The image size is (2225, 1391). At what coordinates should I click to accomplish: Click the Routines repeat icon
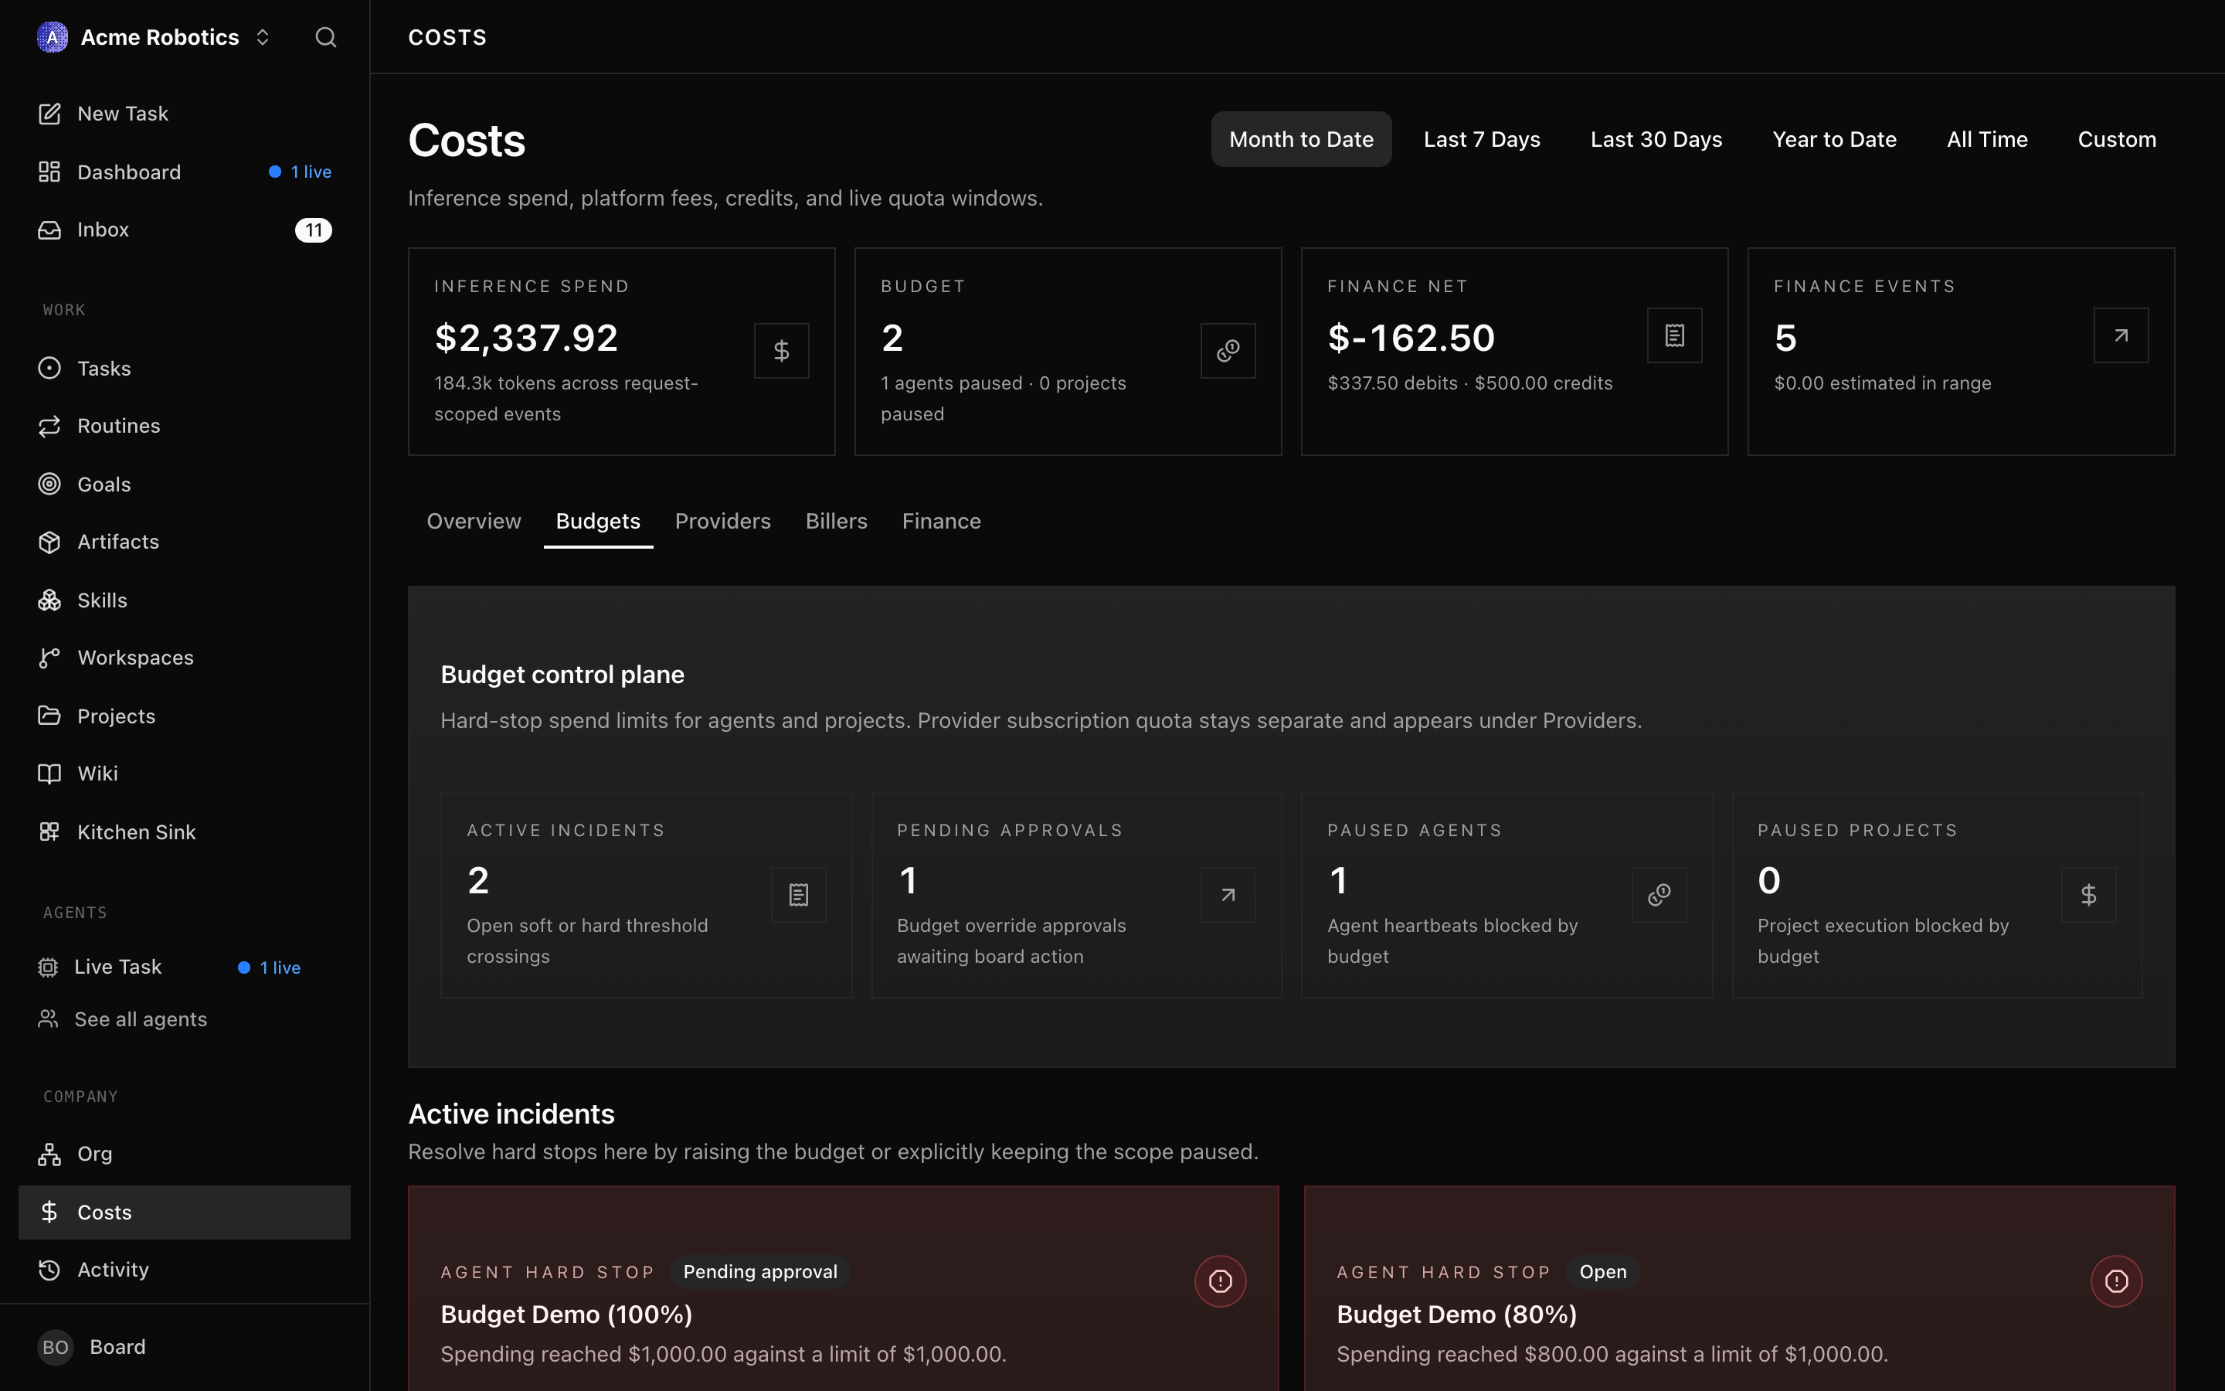point(49,426)
